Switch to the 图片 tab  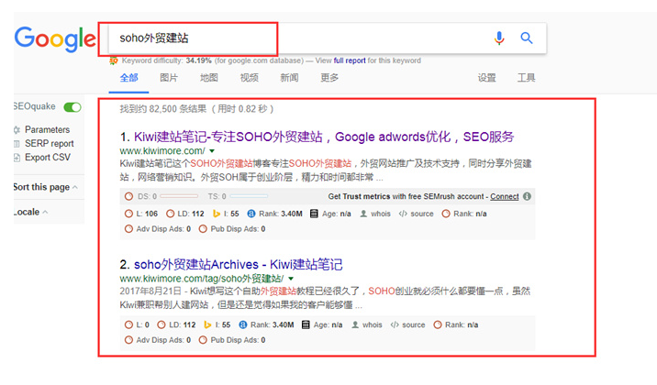pos(169,78)
